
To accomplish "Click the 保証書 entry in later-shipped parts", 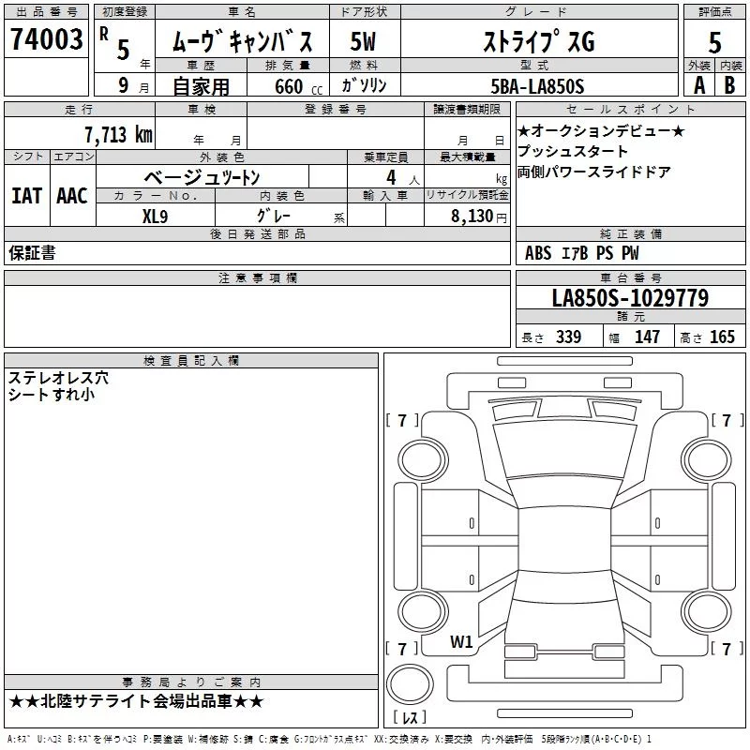I will coord(32,253).
